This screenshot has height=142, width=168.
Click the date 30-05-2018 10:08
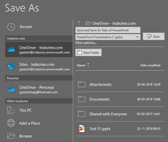pyautogui.click(x=149, y=99)
